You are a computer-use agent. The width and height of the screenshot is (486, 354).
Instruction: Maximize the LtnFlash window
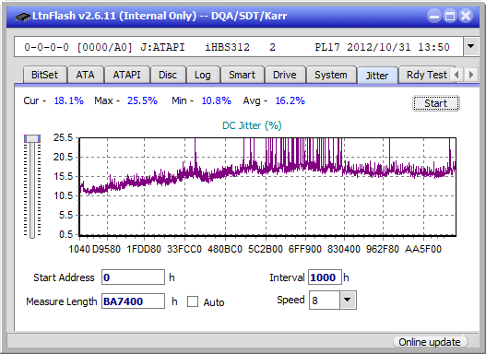tap(450, 16)
